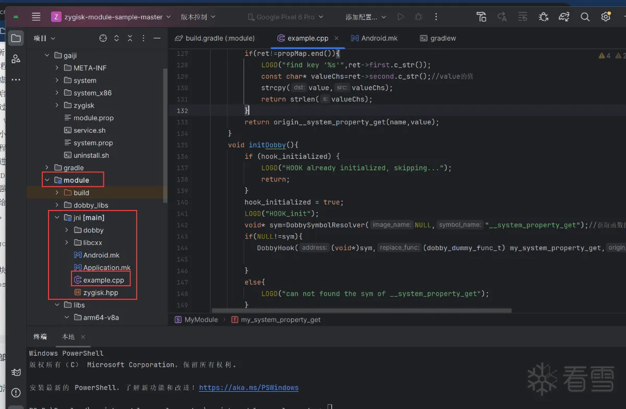The height and width of the screenshot is (409, 626).
Task: Click the warning count indicator in editor
Action: pyautogui.click(x=605, y=55)
